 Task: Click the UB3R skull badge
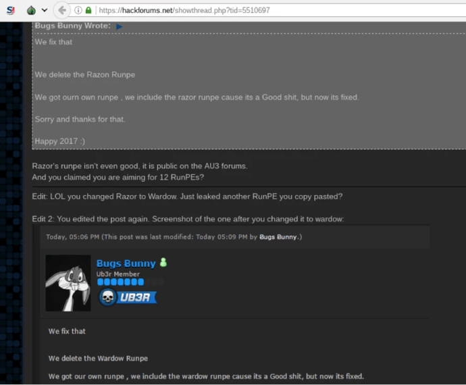[128, 298]
